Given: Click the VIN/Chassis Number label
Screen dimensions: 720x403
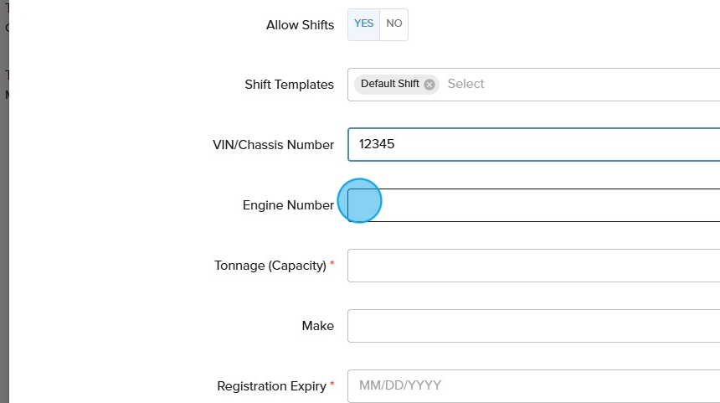Looking at the screenshot, I should [x=273, y=145].
